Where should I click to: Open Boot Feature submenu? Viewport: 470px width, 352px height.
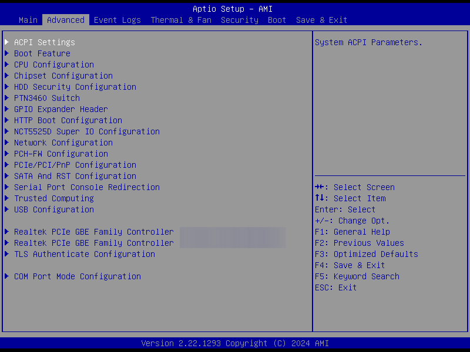click(x=42, y=53)
